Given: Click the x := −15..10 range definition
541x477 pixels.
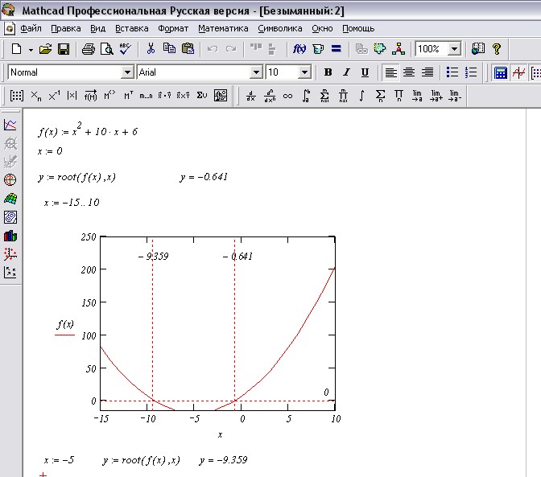Looking at the screenshot, I should click(x=72, y=203).
